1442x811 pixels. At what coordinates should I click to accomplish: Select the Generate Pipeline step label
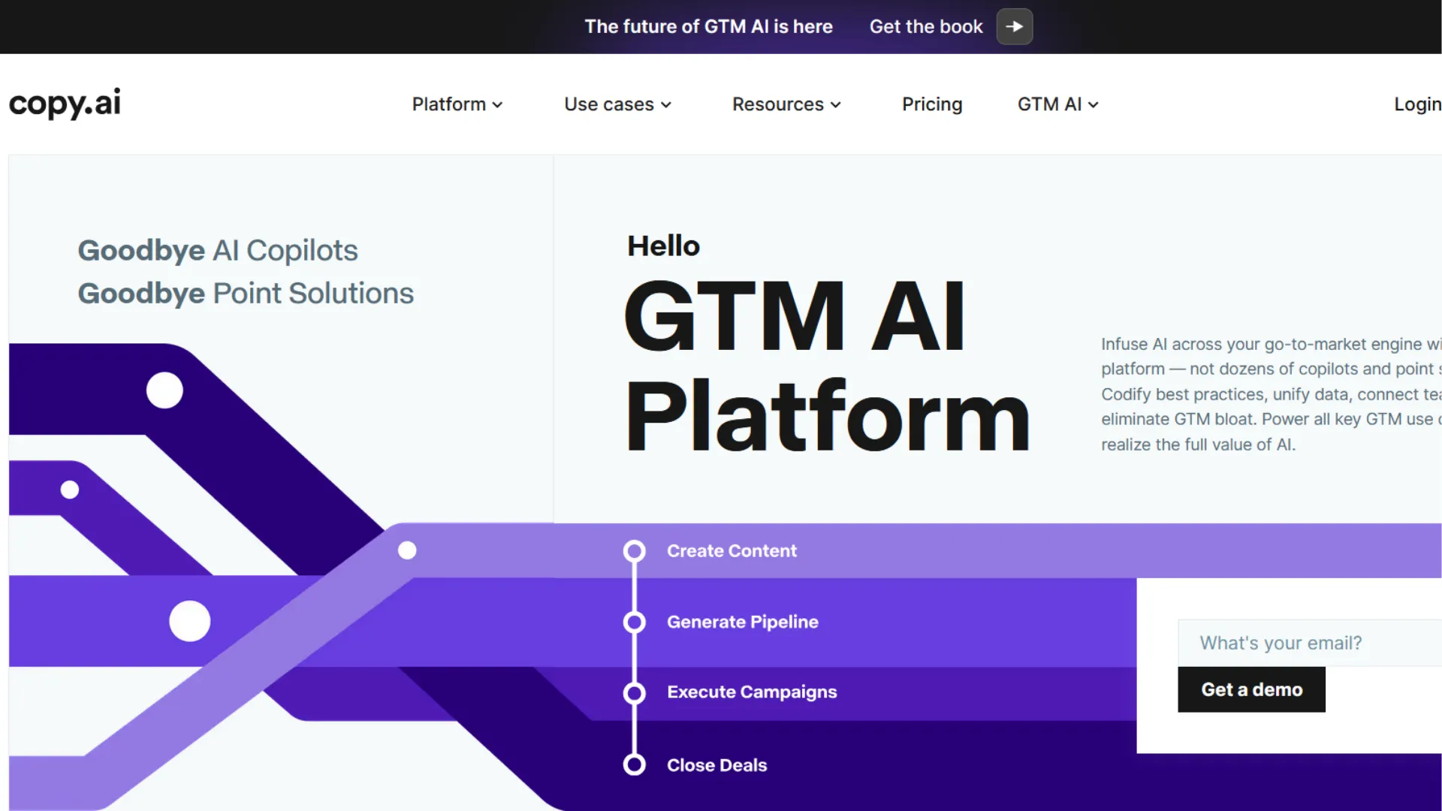pos(742,623)
